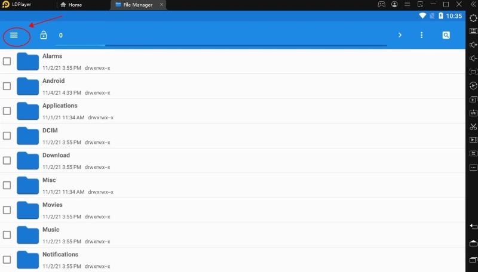Click the volume down icon
478x272 pixels.
[473, 58]
